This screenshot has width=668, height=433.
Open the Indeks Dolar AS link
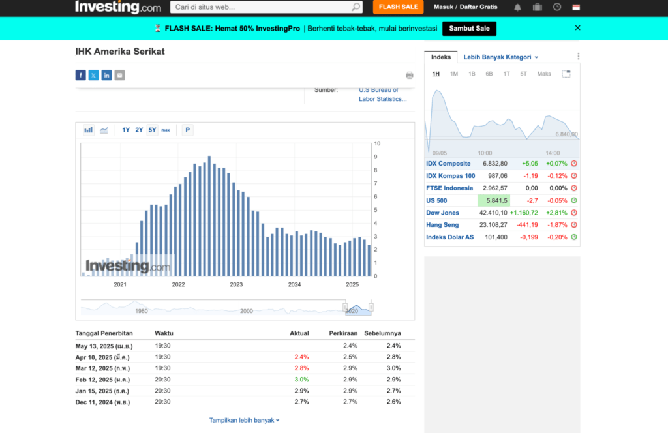click(x=450, y=237)
